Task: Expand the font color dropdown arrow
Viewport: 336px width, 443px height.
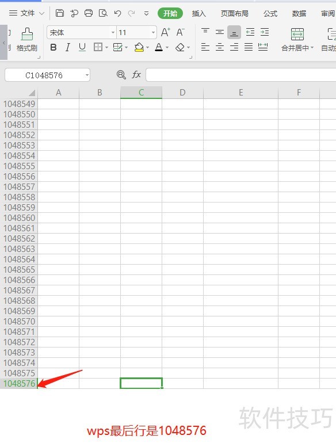Action: coord(167,47)
